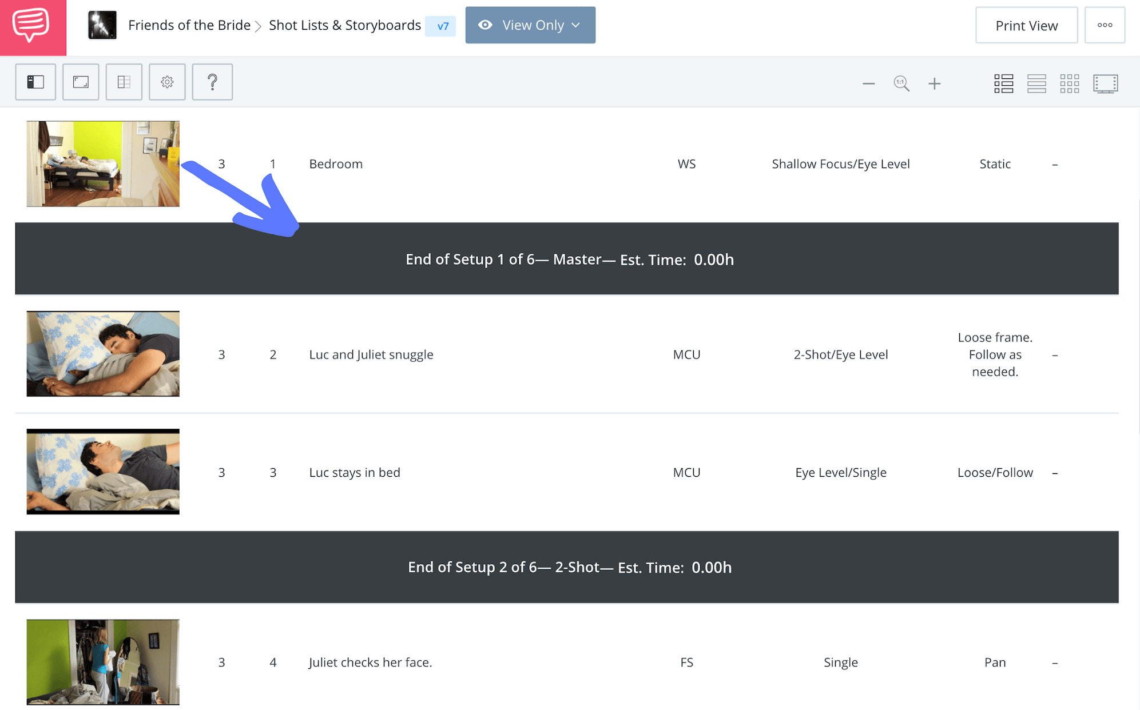Open Shot Lists & Storyboards breadcrumb
Viewport: 1140px width, 710px height.
click(x=344, y=25)
